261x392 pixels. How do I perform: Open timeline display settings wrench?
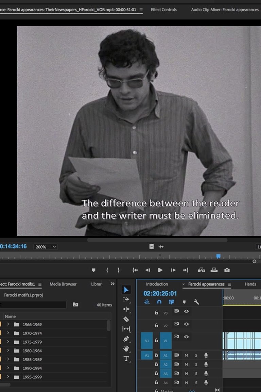click(x=196, y=302)
